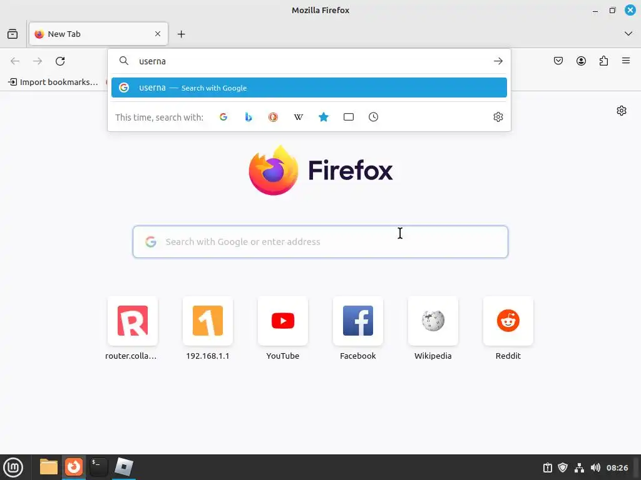
Task: Search this time with Wikipedia icon
Action: tap(299, 117)
